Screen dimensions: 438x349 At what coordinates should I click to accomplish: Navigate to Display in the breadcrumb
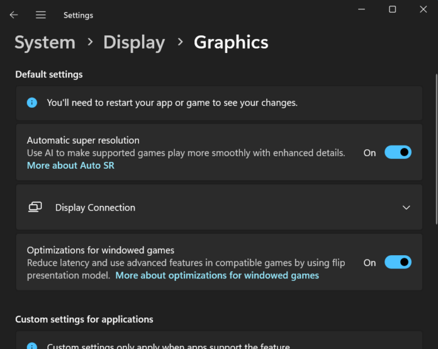[x=134, y=42]
